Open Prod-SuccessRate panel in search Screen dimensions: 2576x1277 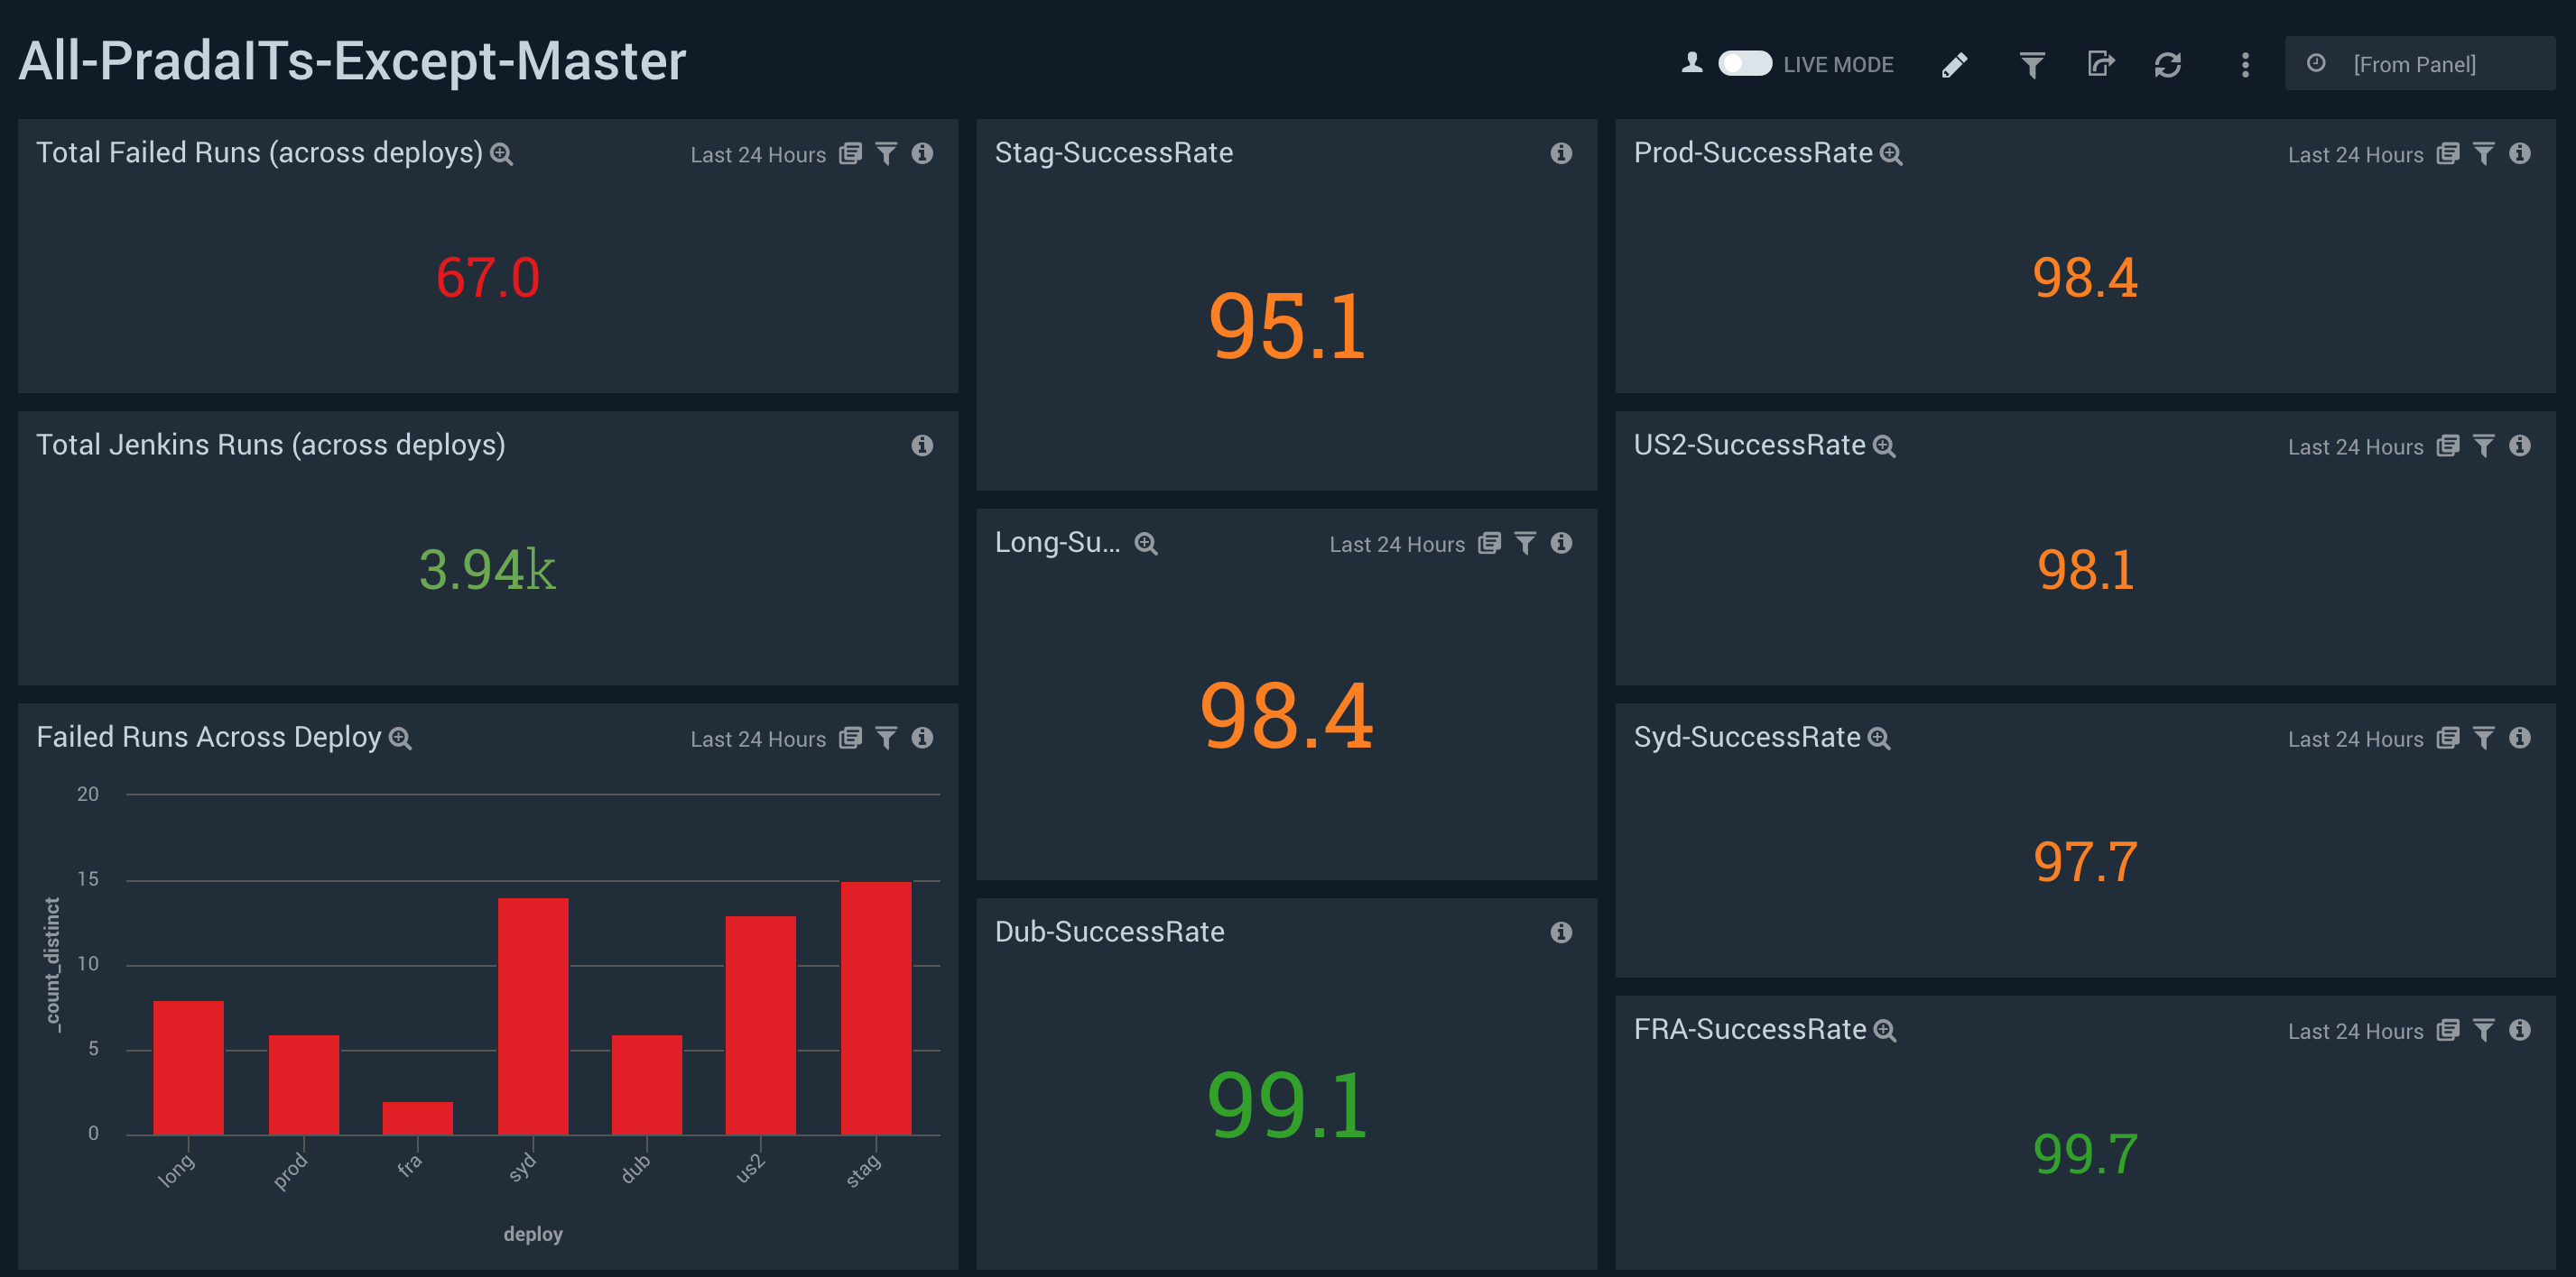[1890, 154]
